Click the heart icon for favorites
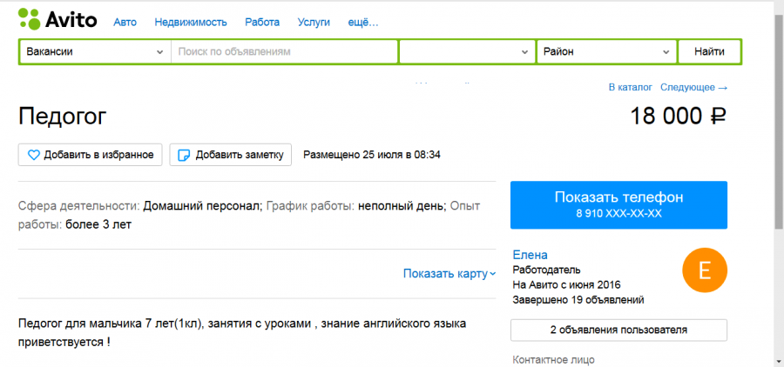 click(33, 156)
